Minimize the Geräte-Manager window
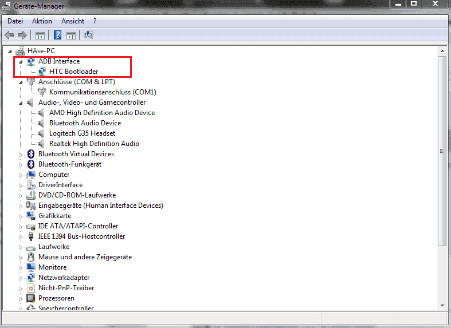Viewport: 451px width, 328px height. pos(398,4)
